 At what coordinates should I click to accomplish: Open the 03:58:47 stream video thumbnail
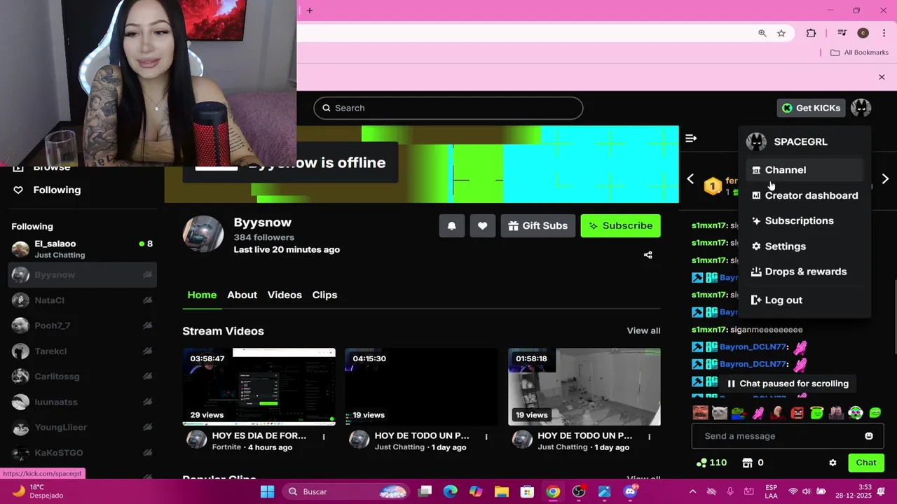tap(259, 386)
